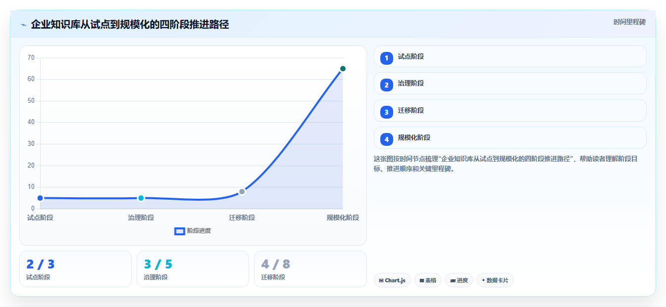Viewport: 666px width, 307px height.
Task: Click the gray data point at 迁移阶段
Action: pos(242,191)
